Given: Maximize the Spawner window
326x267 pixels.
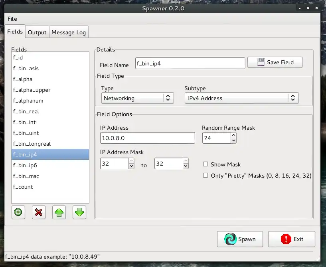Looking at the screenshot, I should [x=308, y=8].
